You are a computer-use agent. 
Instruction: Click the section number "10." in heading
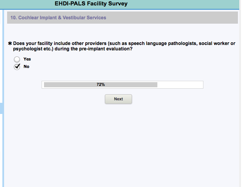pyautogui.click(x=14, y=18)
